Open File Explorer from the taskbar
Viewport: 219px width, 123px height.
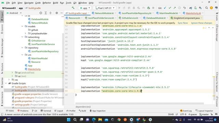tap(100, 120)
